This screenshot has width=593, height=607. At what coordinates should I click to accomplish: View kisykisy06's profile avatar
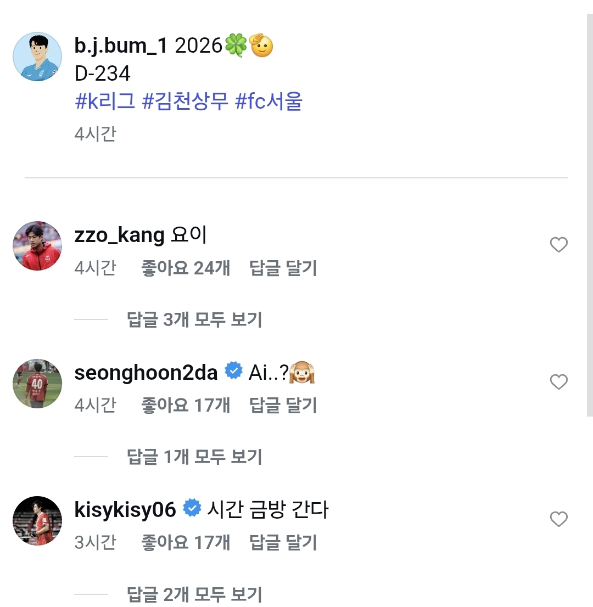coord(37,520)
